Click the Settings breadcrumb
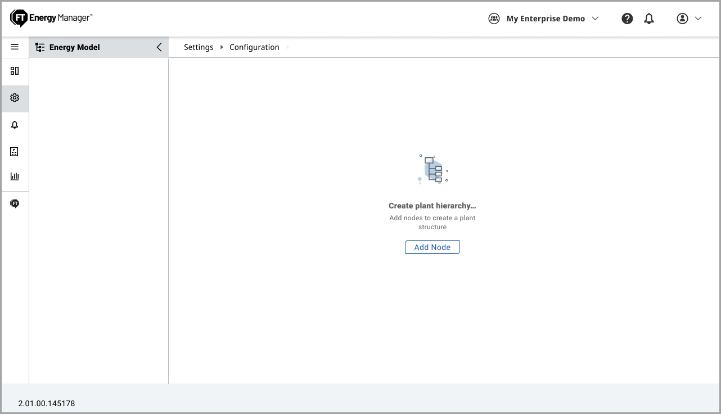This screenshot has height=414, width=721. pyautogui.click(x=199, y=47)
